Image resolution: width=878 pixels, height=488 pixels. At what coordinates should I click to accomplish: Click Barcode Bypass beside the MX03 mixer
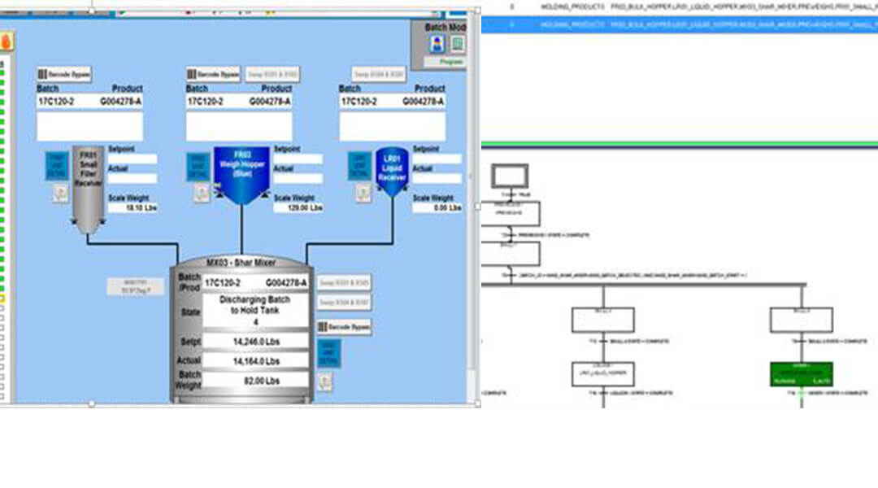click(x=344, y=327)
